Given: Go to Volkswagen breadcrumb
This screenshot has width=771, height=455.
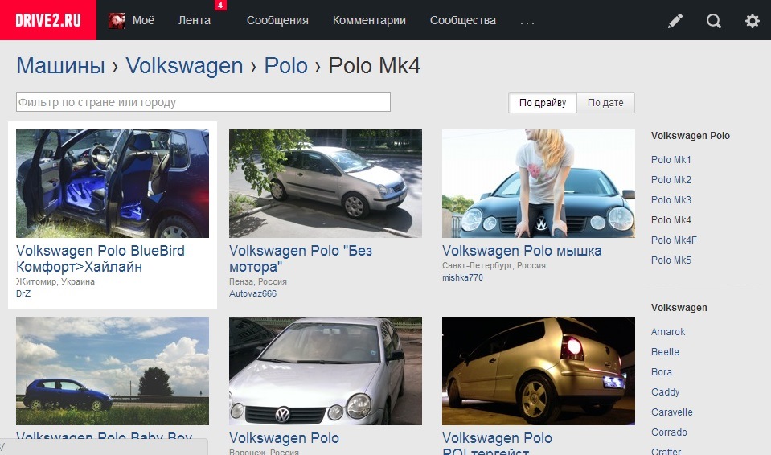Looking at the screenshot, I should 184,65.
